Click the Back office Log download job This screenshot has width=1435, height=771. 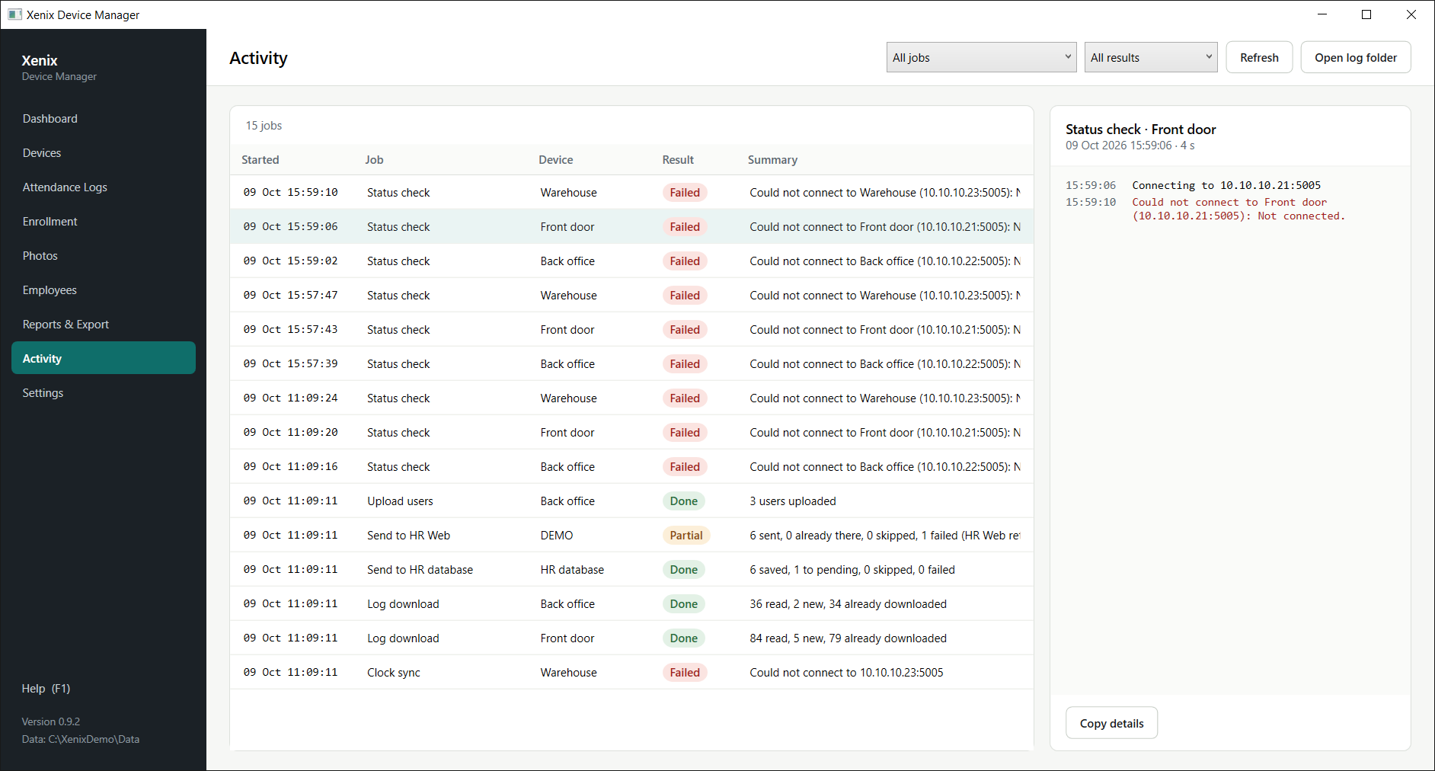pos(631,604)
